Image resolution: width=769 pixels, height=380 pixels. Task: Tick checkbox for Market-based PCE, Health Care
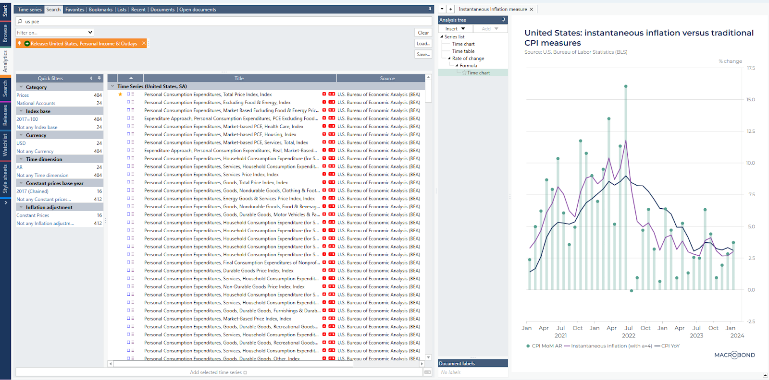128,126
